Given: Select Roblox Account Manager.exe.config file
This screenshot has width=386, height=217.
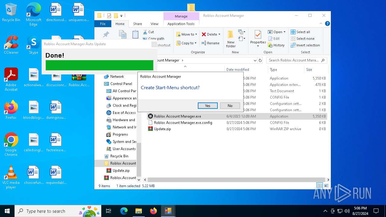Looking at the screenshot, I should [237, 123].
